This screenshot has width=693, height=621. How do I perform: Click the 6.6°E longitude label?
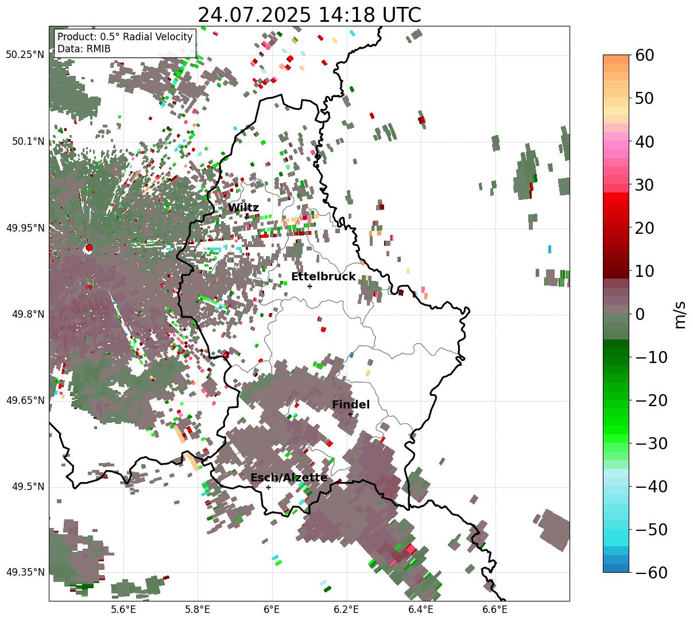(x=495, y=610)
